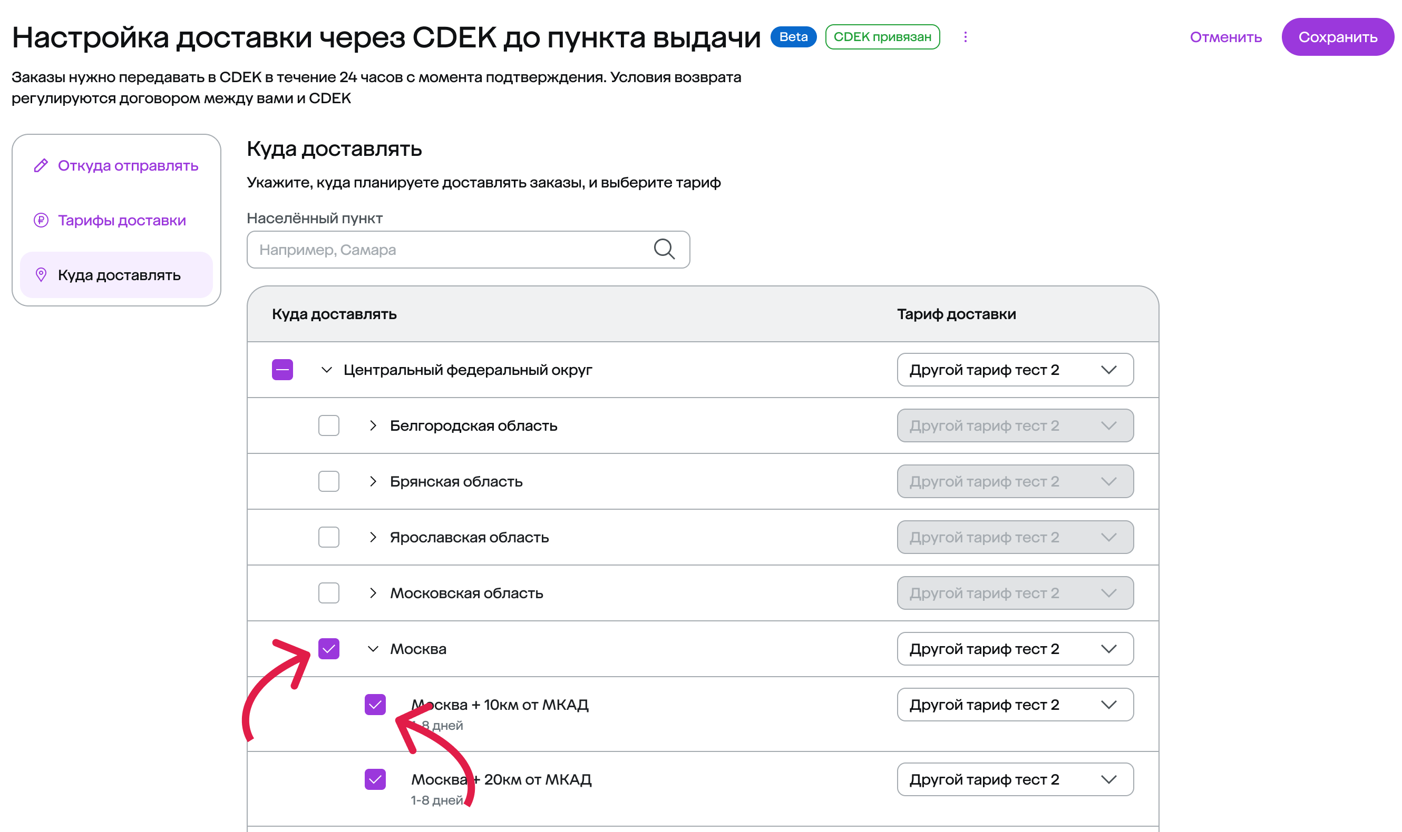The width and height of the screenshot is (1402, 832).
Task: Click the Beta badge
Action: coord(793,37)
